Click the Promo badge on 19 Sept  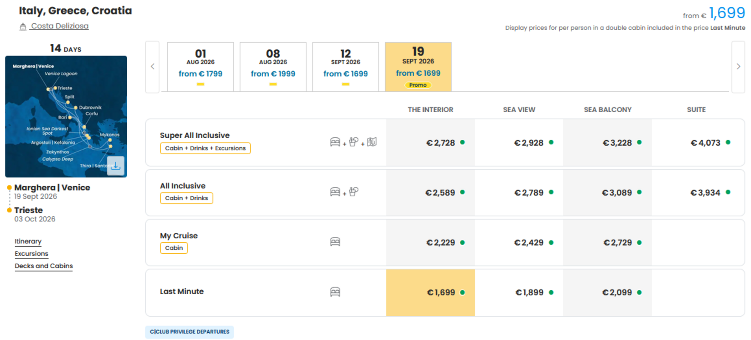pyautogui.click(x=418, y=85)
